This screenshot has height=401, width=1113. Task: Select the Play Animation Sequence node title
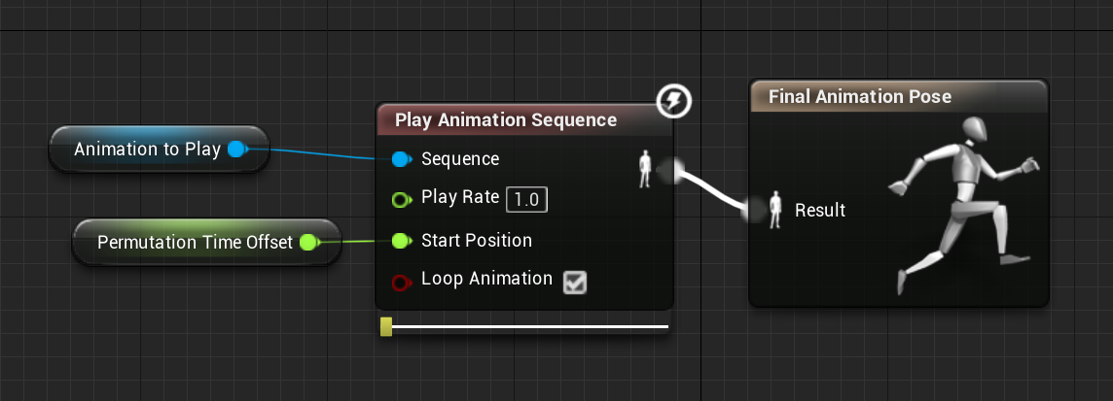pos(506,119)
